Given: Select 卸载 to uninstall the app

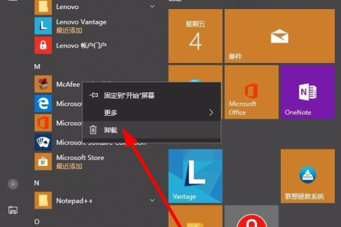Looking at the screenshot, I should click(x=152, y=130).
